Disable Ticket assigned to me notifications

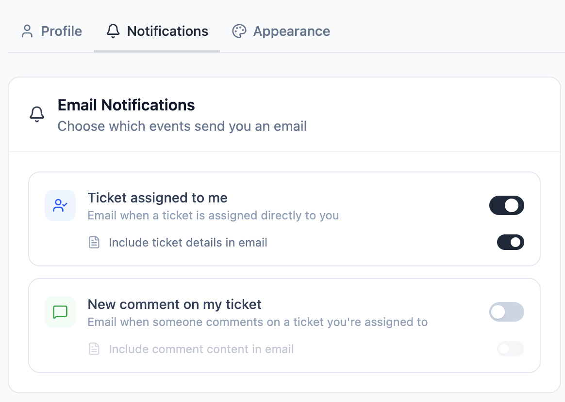tap(507, 205)
